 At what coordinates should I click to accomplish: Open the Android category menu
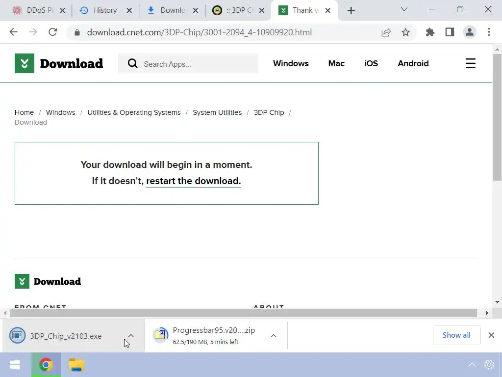pos(413,63)
